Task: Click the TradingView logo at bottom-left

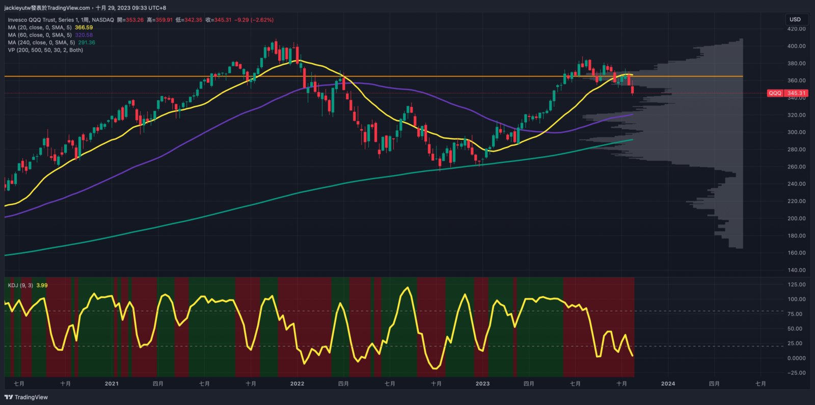Action: pyautogui.click(x=26, y=397)
